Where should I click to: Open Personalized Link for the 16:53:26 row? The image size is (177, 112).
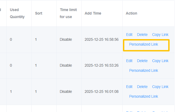pyautogui.click(x=143, y=70)
